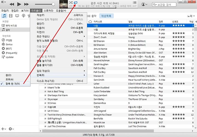Click the 컨트롤(C) menu
Viewport: 197px width, 137px height.
tap(36, 11)
